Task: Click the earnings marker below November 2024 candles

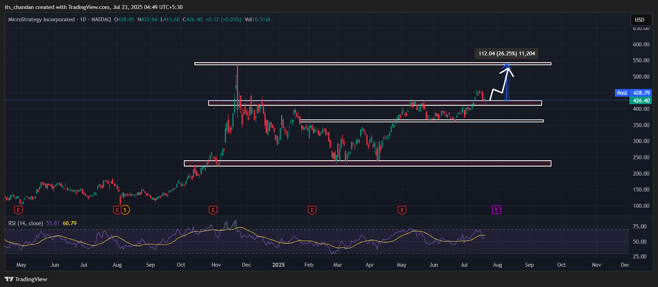Action: point(213,210)
